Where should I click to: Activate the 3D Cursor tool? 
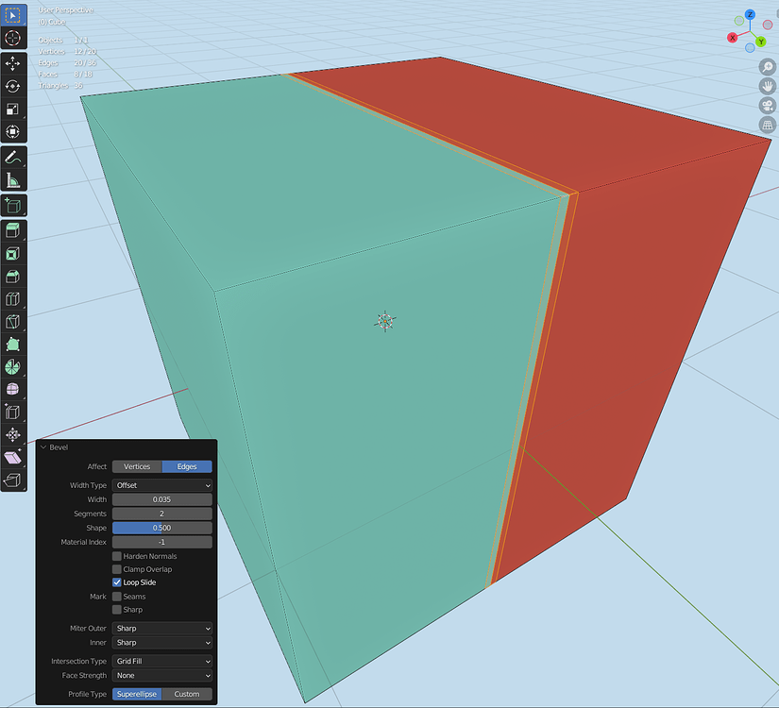(x=13, y=39)
